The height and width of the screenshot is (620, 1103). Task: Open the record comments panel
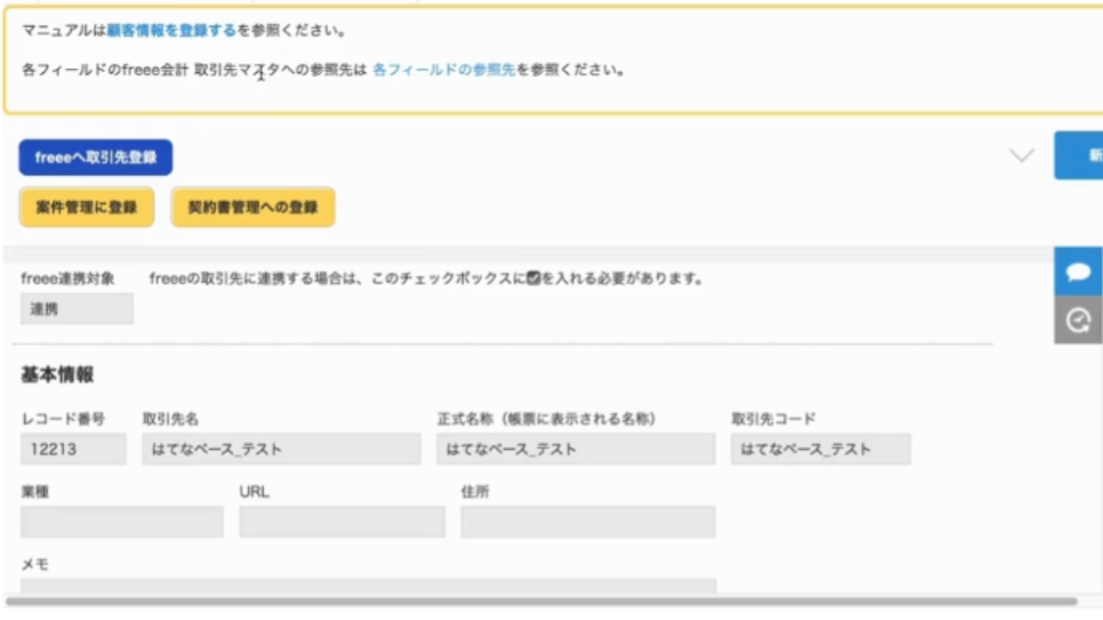coord(1079,273)
